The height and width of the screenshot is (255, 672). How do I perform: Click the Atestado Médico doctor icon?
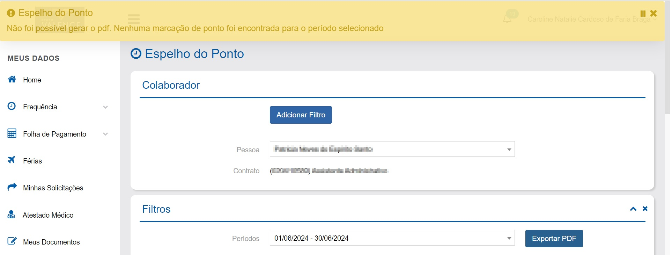(11, 214)
